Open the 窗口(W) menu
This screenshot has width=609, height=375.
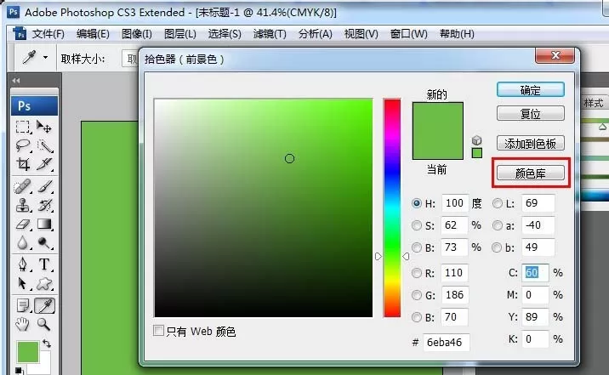click(408, 34)
